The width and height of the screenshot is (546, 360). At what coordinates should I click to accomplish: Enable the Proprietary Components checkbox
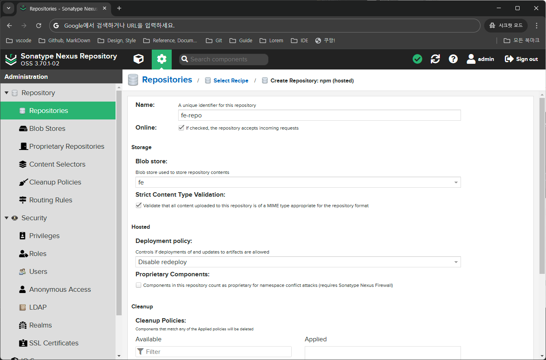(138, 285)
